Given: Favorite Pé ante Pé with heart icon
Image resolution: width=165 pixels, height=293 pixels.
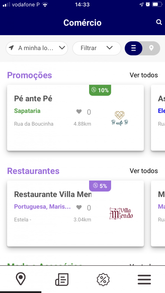Looking at the screenshot, I should click(79, 112).
